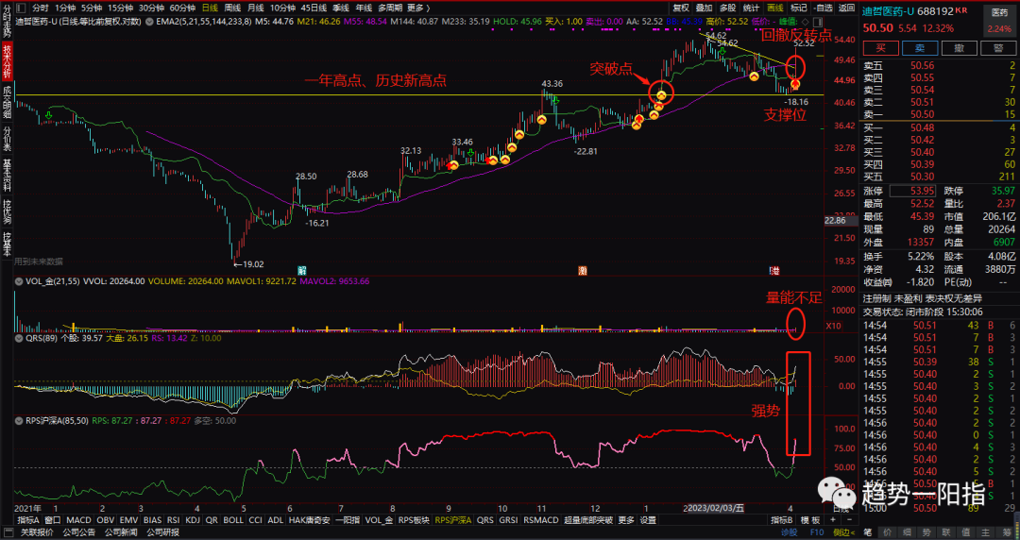Click the panel layout icon beside the diamond
Screen dimensions: 1020x540
click(x=818, y=22)
